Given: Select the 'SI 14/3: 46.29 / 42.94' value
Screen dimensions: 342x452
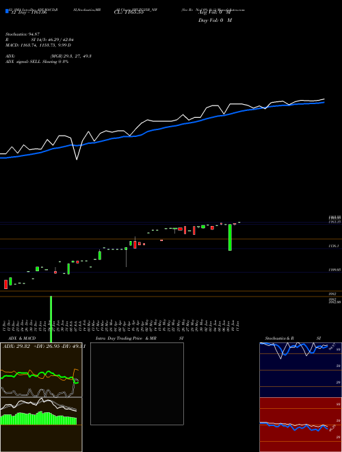Looking at the screenshot, I should coord(53,40).
